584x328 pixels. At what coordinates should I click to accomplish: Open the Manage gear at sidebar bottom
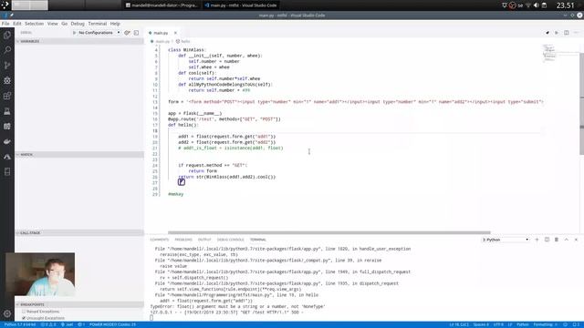(7, 313)
